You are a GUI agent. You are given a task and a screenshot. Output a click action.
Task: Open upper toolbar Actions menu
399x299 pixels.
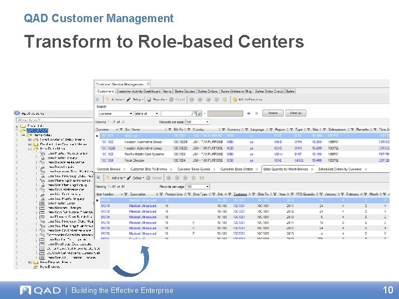click(x=116, y=100)
